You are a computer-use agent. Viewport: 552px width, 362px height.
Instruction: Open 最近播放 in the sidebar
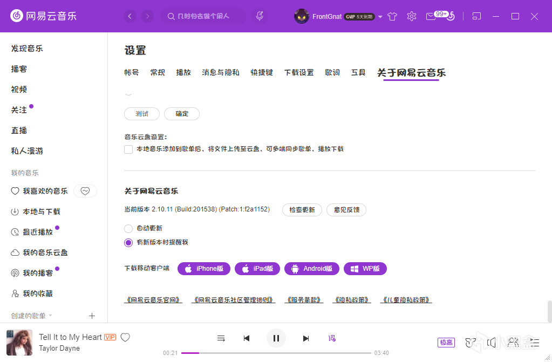click(32, 232)
